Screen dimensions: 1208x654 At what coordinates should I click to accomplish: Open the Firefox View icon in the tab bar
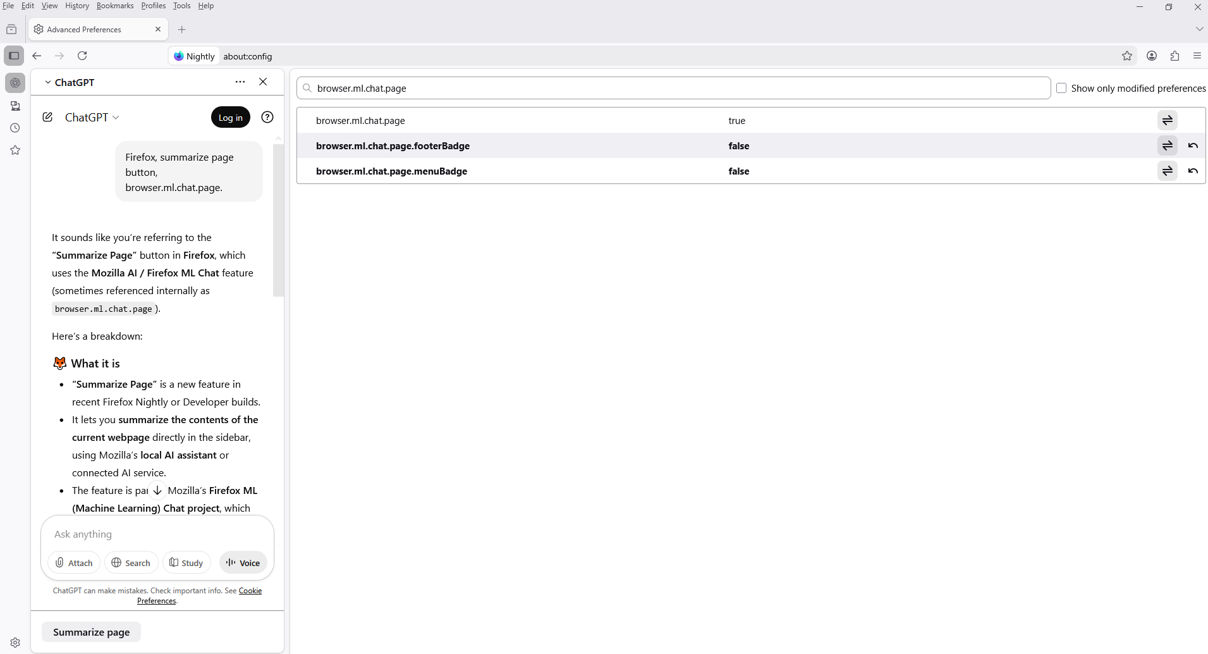click(x=11, y=29)
